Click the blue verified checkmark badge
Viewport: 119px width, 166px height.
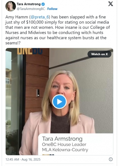(43, 4)
